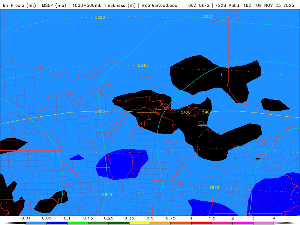Choose the hot pink 1.5–2 legend swatch

click(x=222, y=223)
